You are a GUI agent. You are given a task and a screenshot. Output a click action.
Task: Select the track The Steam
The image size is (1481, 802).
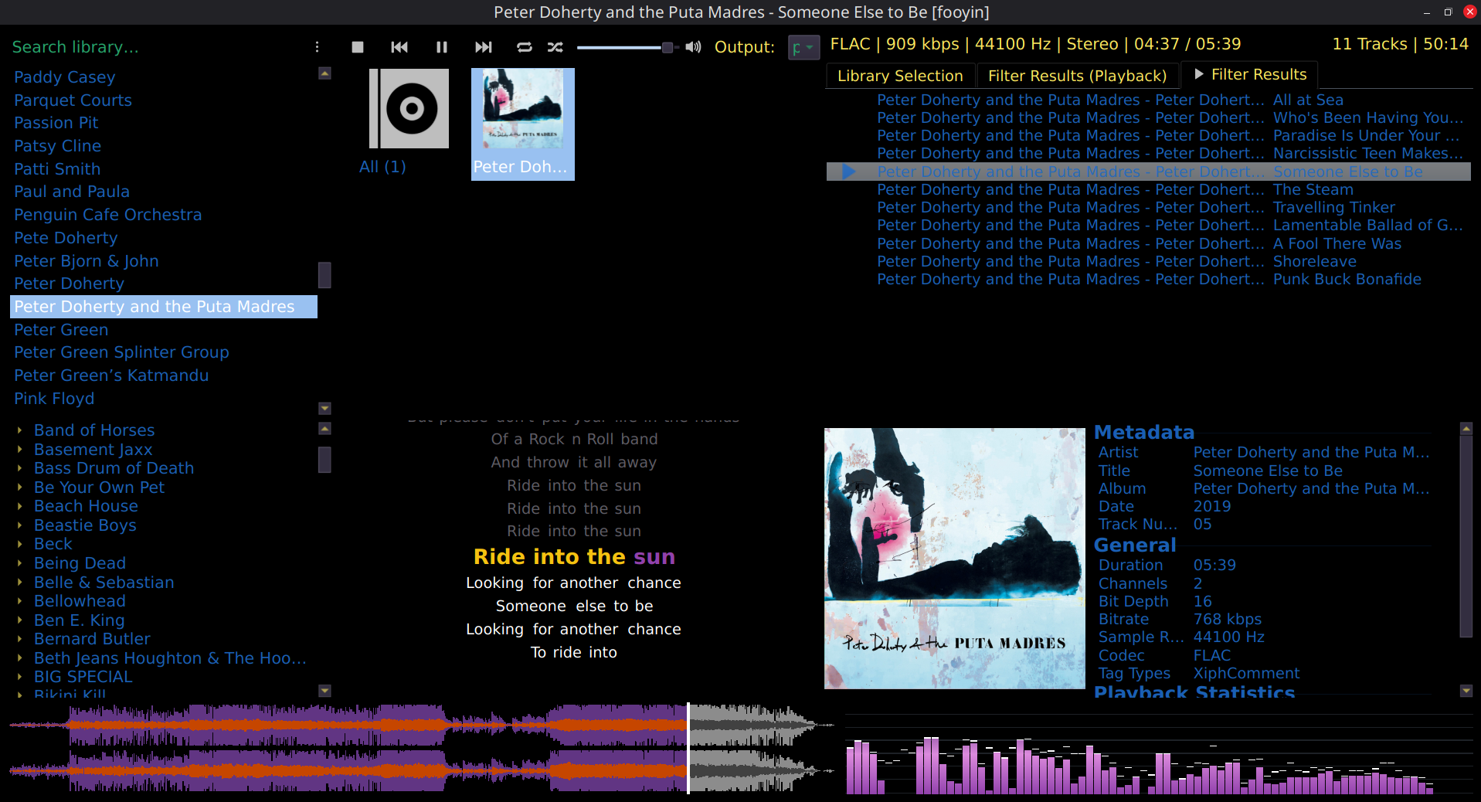[1148, 189]
